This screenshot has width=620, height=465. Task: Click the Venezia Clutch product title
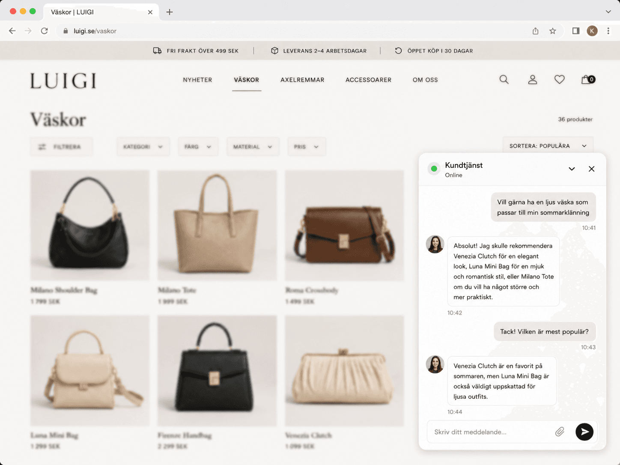coord(308,435)
